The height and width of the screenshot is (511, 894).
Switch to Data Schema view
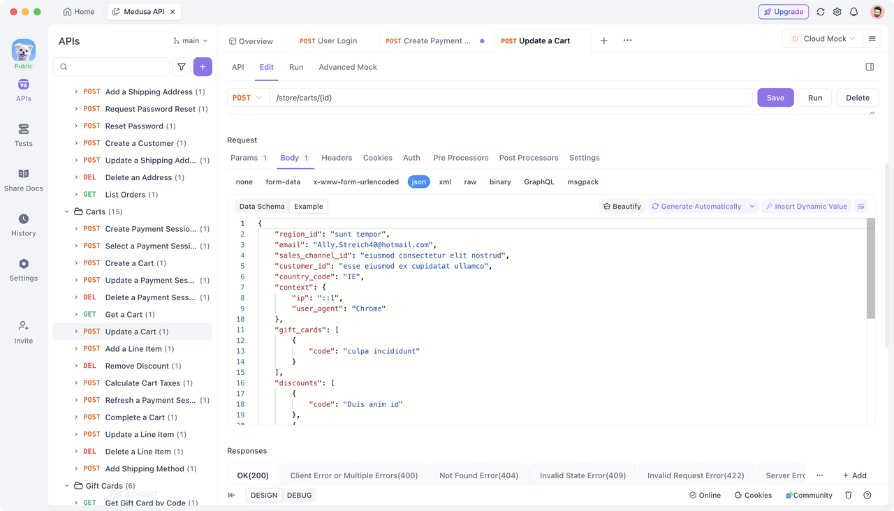pyautogui.click(x=262, y=207)
